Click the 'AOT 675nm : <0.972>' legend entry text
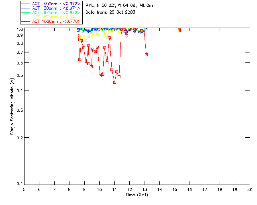 (x=56, y=12)
